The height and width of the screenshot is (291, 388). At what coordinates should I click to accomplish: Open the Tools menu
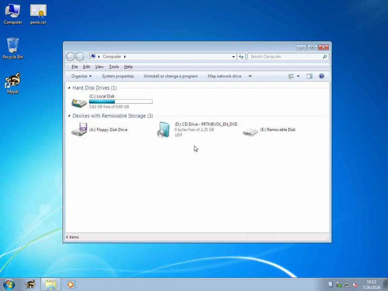coord(114,67)
